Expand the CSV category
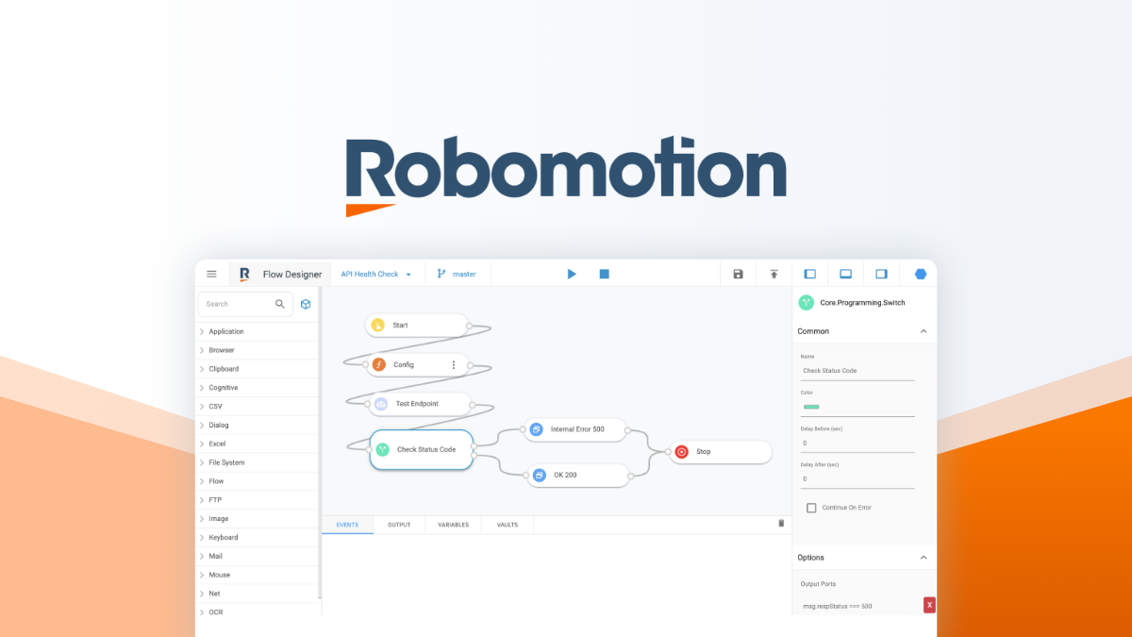The height and width of the screenshot is (637, 1132). coord(258,407)
